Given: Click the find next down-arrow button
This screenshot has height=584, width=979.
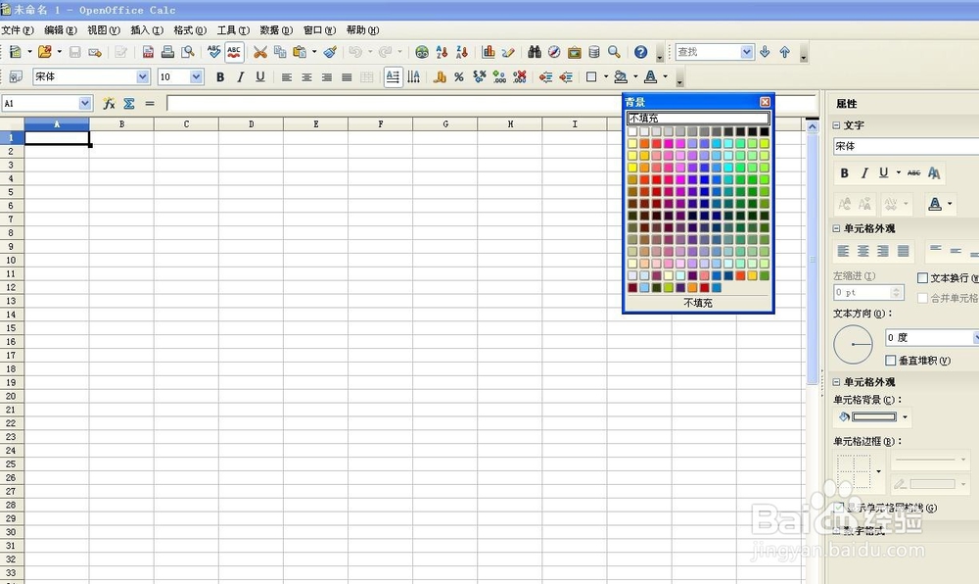Looking at the screenshot, I should 765,53.
